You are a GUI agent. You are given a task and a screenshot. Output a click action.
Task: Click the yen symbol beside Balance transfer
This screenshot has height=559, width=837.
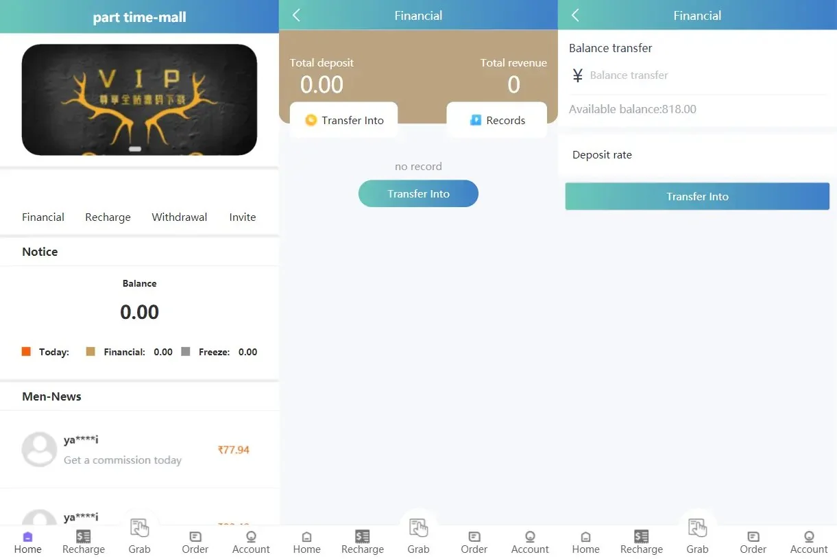[577, 75]
